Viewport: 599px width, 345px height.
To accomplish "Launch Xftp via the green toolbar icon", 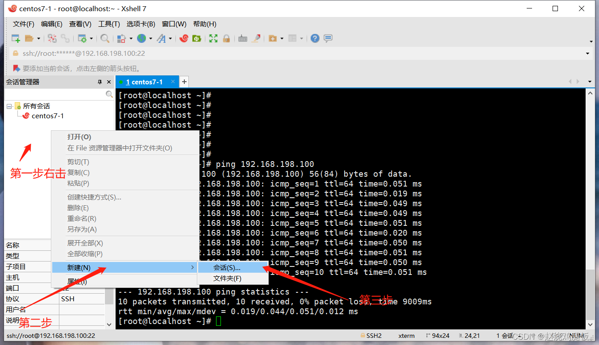I will pos(196,38).
